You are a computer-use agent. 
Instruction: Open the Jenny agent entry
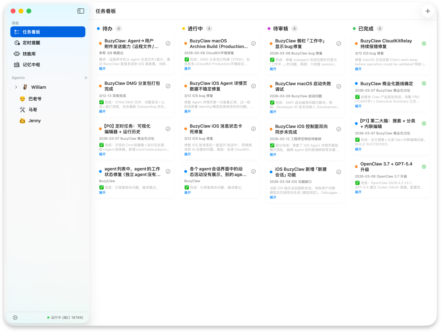tap(34, 121)
